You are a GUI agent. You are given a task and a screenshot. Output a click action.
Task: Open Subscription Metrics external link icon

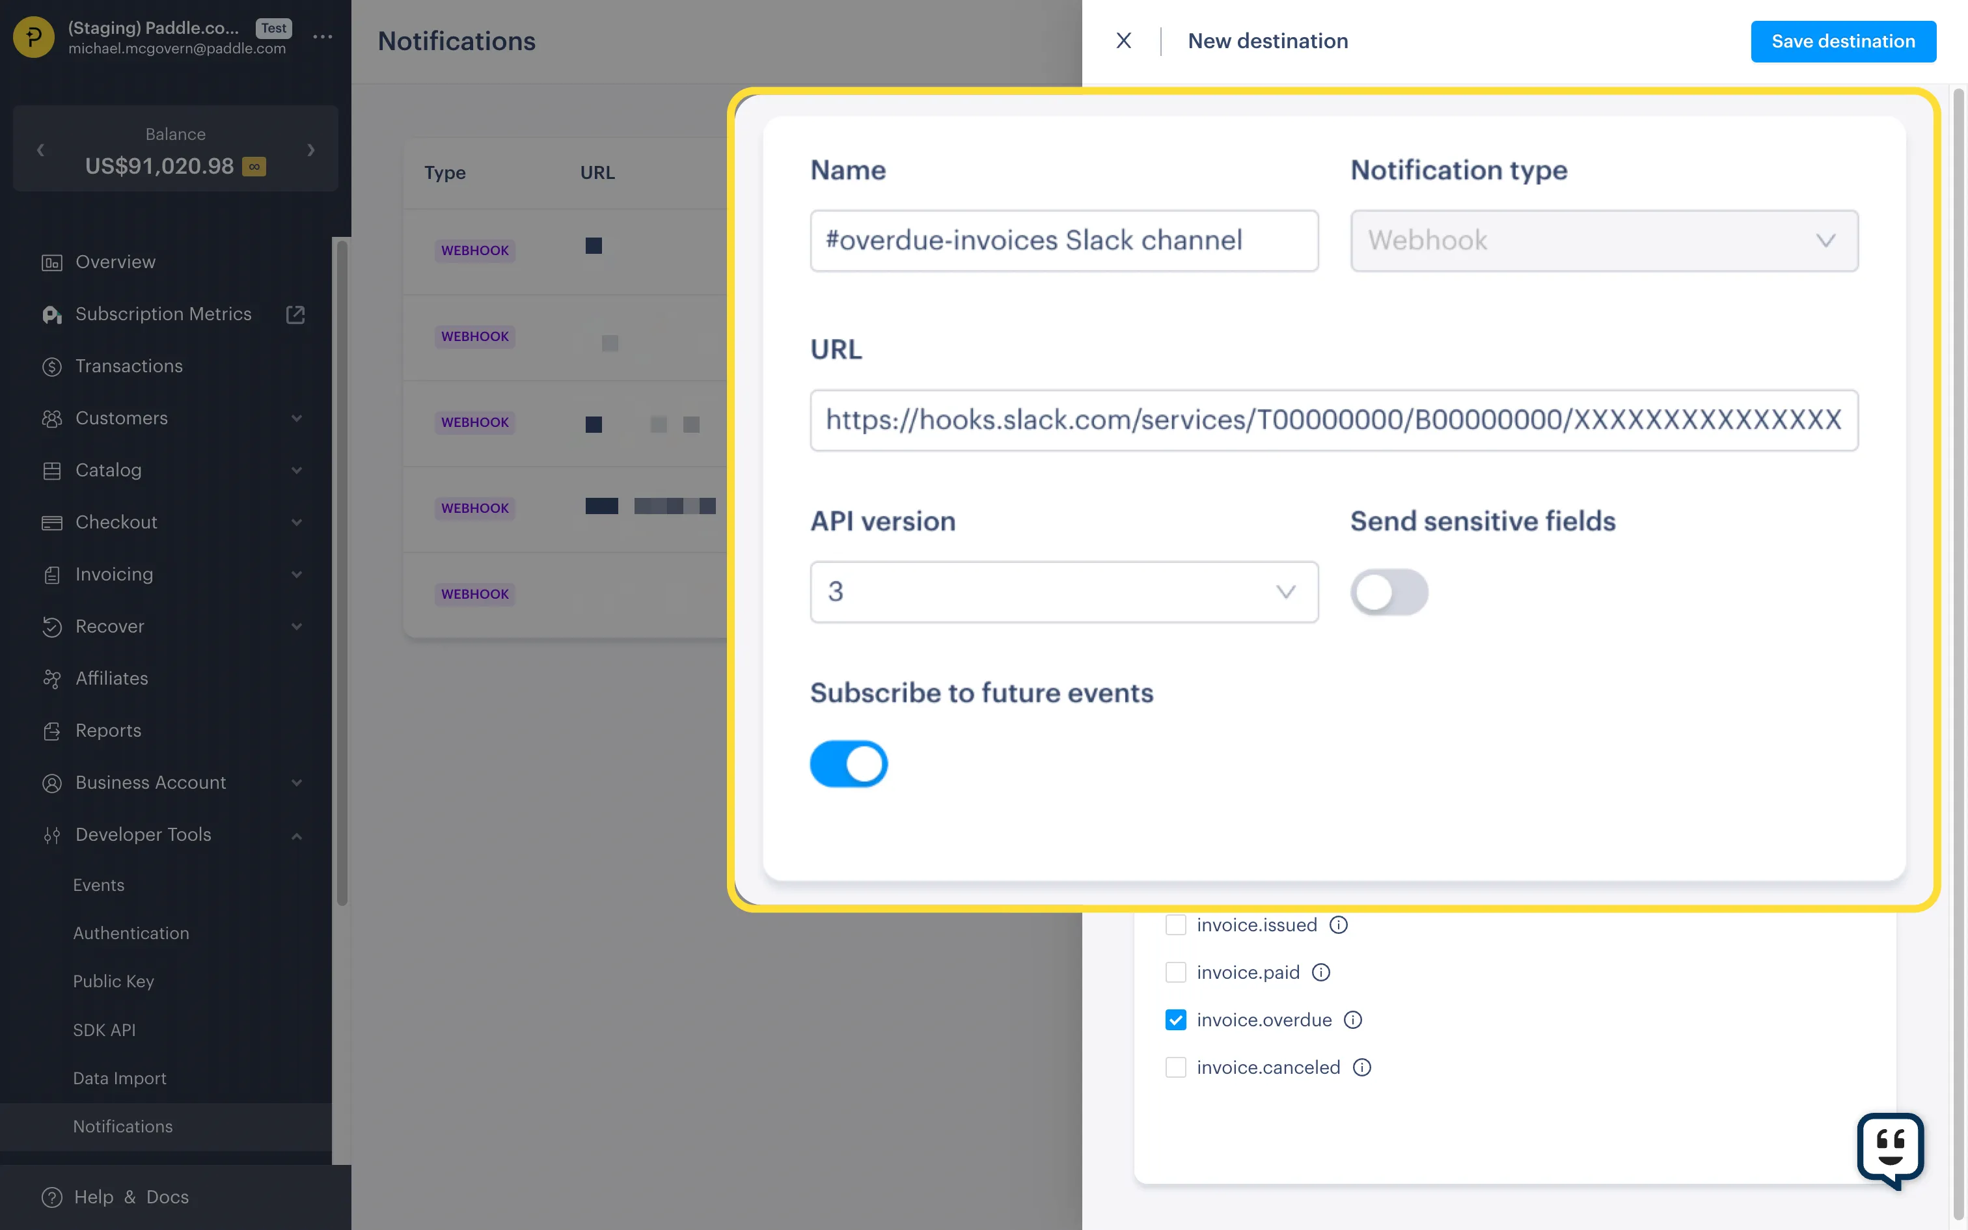[x=295, y=315]
